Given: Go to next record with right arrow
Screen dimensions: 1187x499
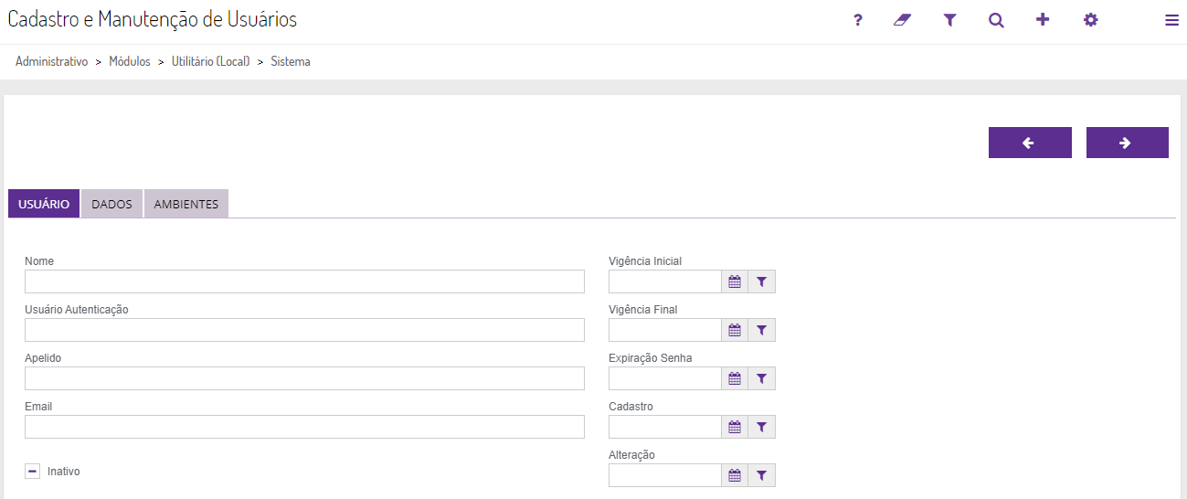Looking at the screenshot, I should click(x=1127, y=143).
